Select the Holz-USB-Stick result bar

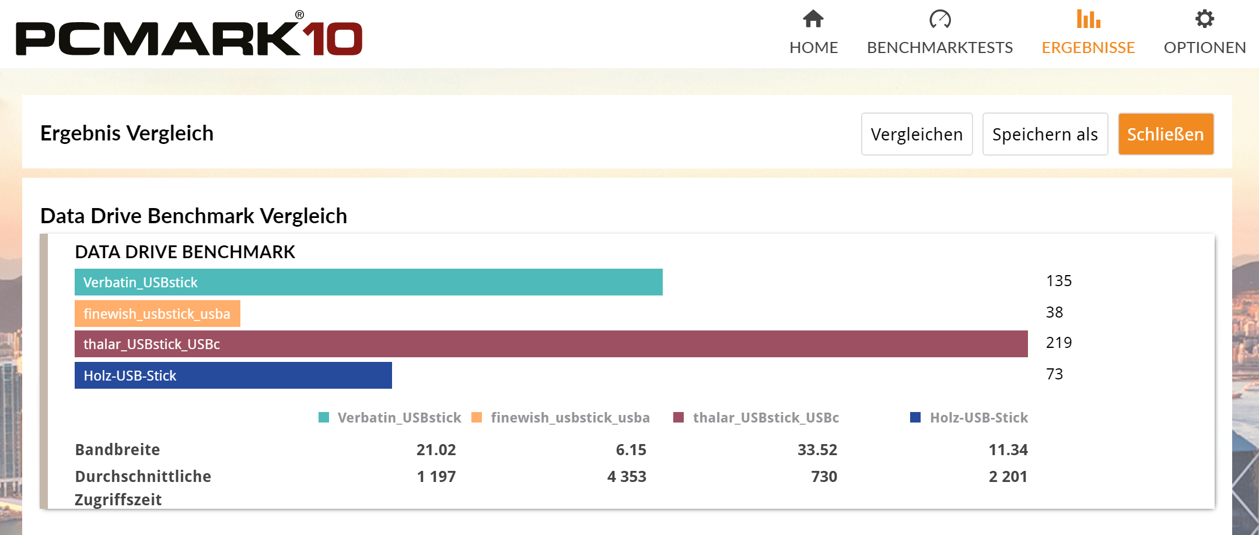click(x=233, y=375)
